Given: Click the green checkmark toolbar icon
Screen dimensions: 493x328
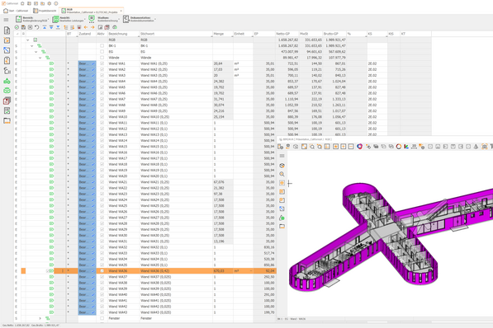Looking at the screenshot, I should [17, 27].
